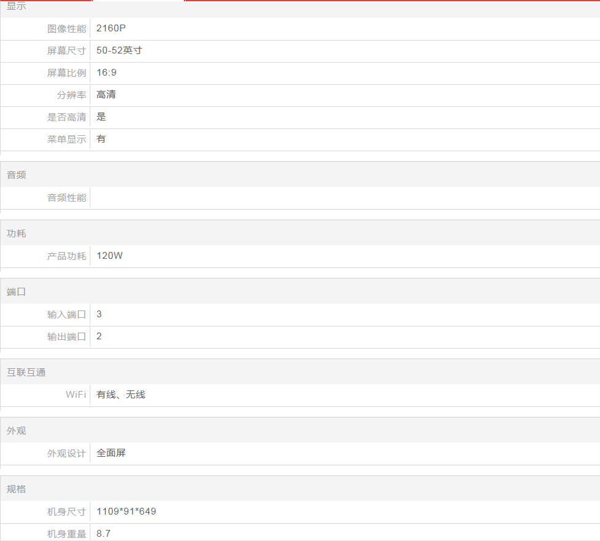Click the 全面屏 appearance design value
600x541 pixels.
pos(111,453)
